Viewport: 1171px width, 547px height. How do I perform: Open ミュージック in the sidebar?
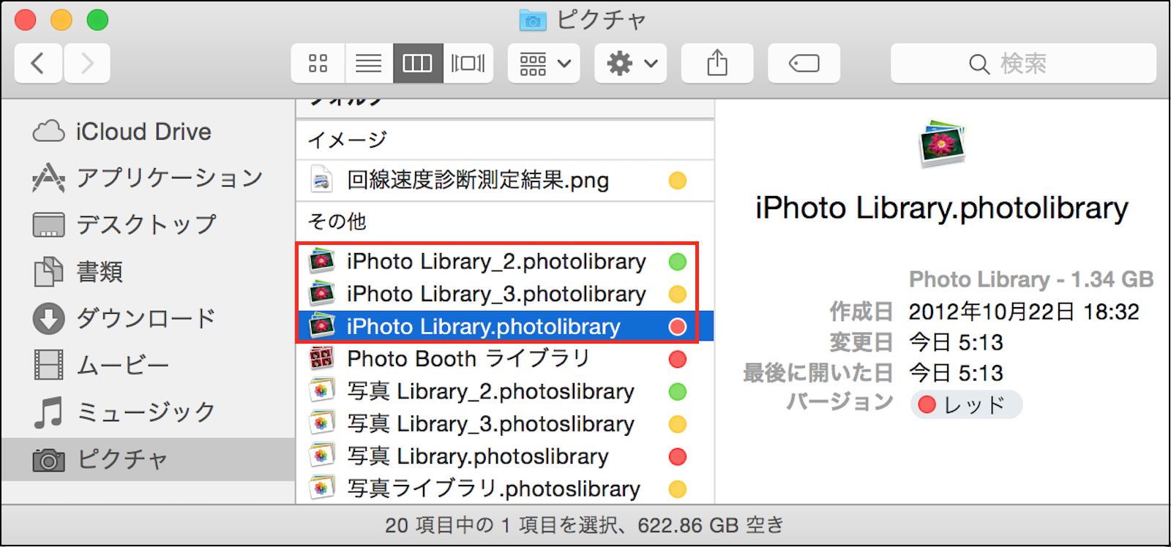pos(148,412)
